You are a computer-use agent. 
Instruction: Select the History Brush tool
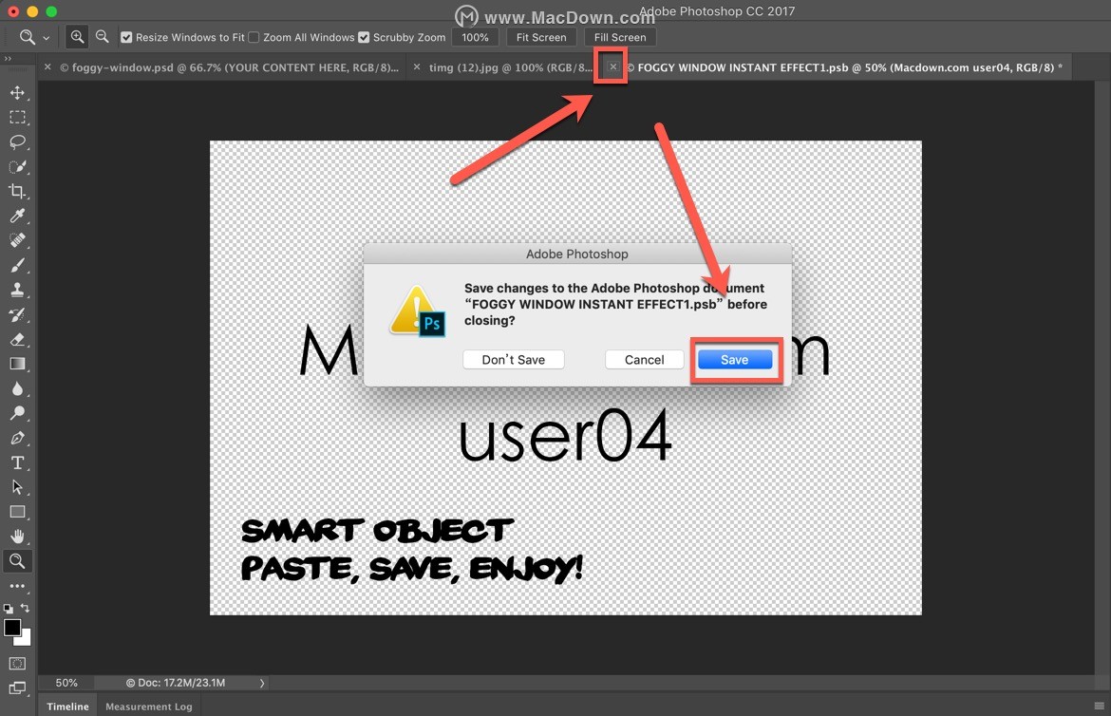click(x=17, y=314)
